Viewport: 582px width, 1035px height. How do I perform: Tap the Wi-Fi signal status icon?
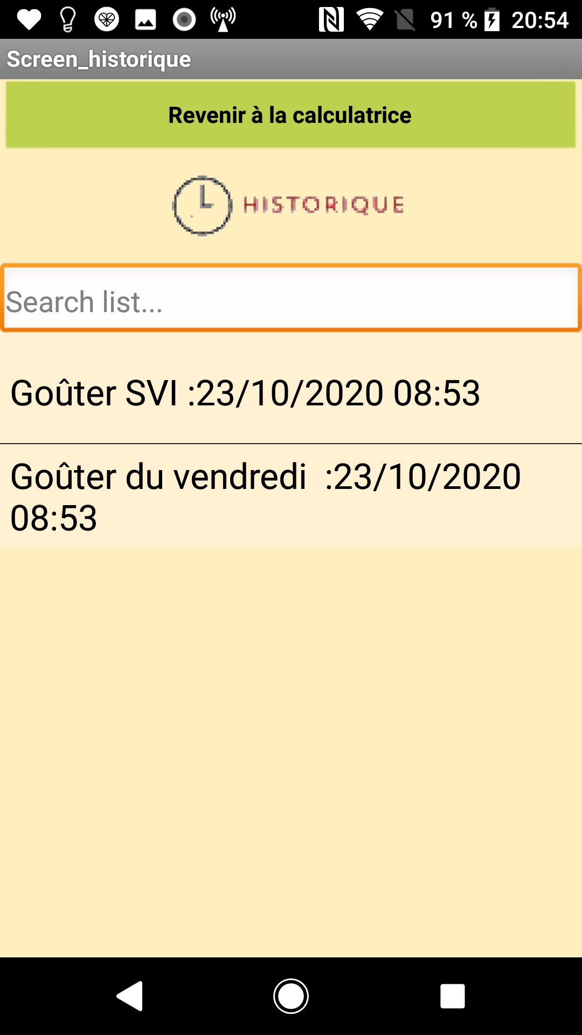point(370,20)
